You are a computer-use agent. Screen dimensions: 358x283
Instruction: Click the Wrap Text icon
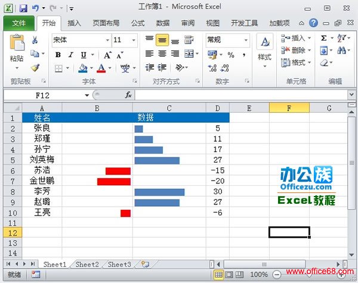click(x=189, y=40)
